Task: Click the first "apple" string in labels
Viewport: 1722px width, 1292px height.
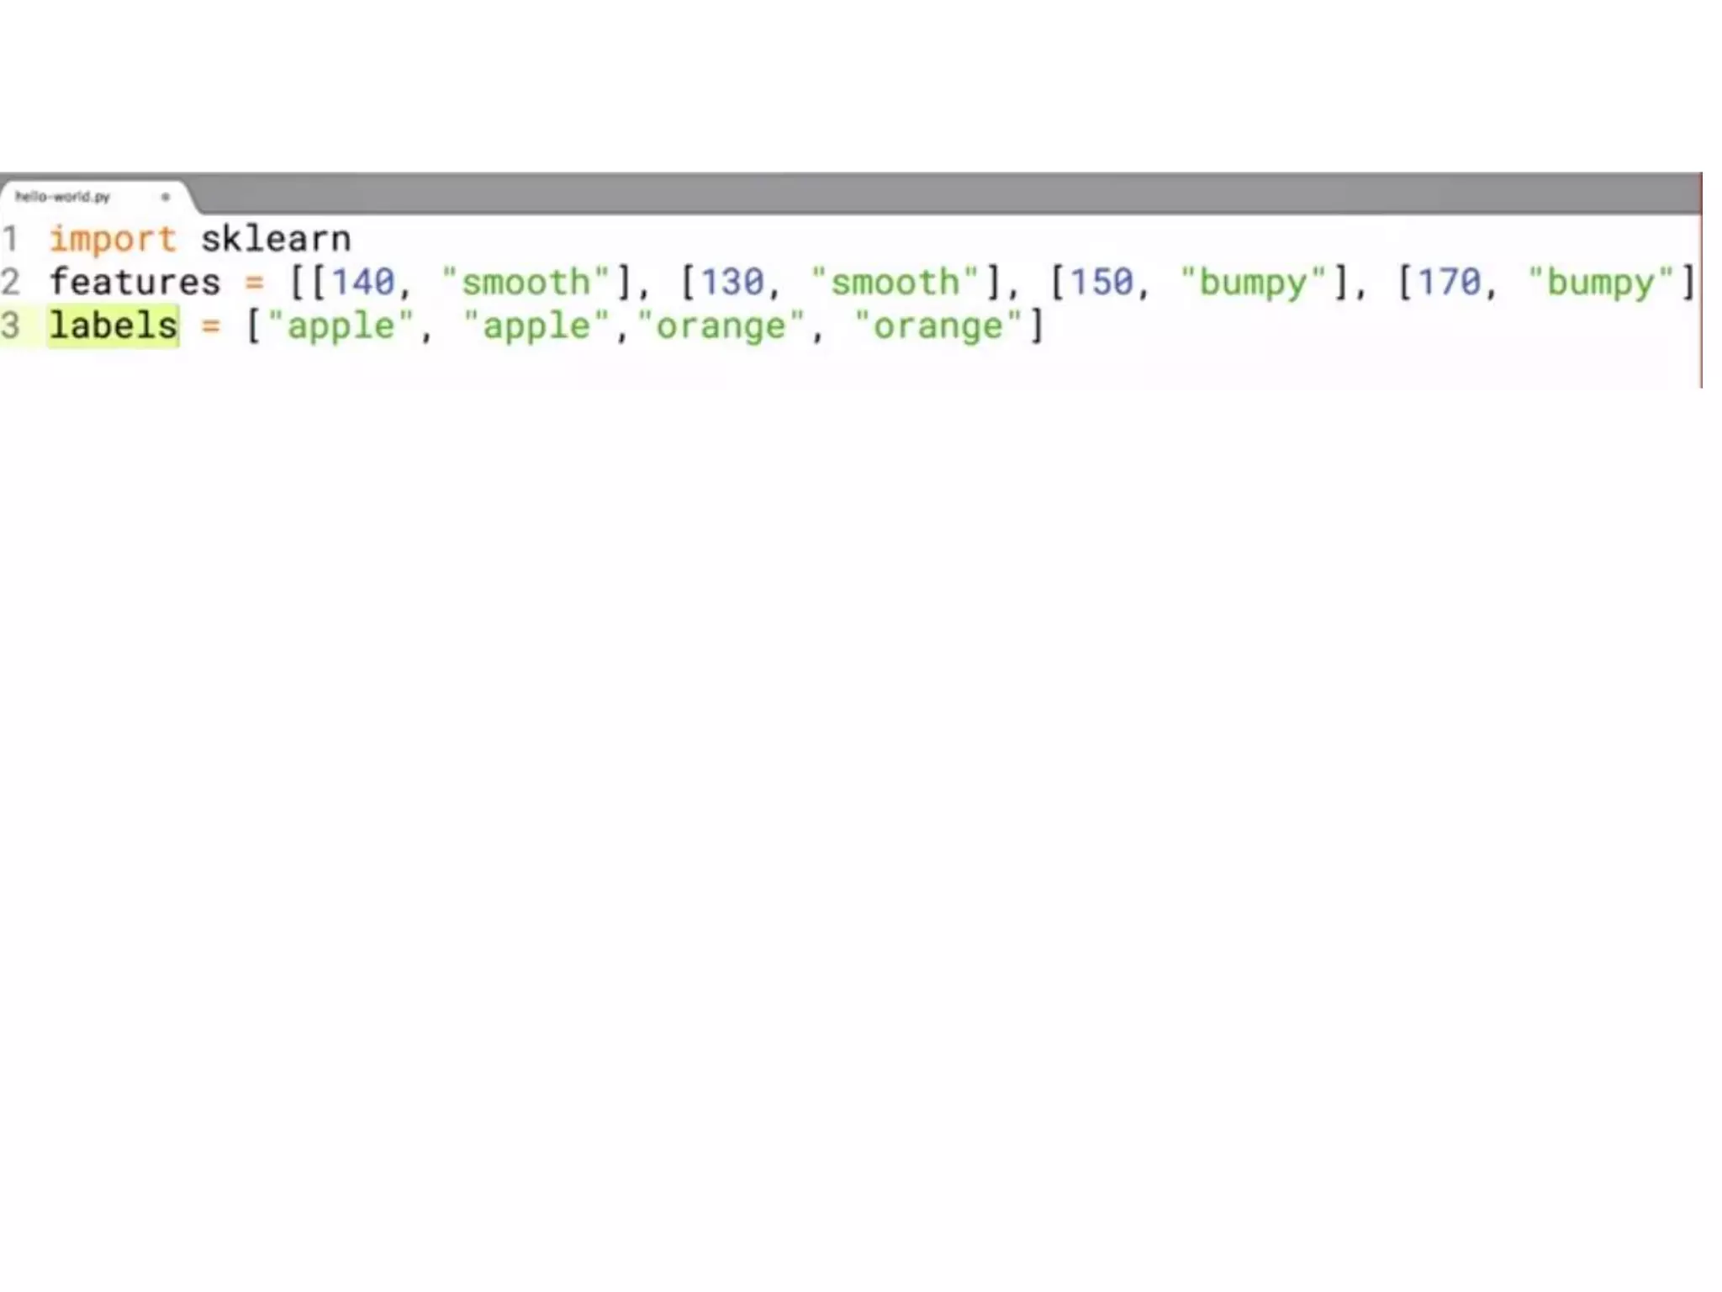Action: (341, 326)
